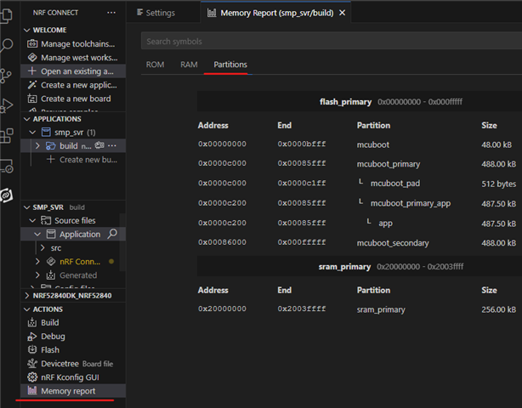
Task: Open build row more actions ellipsis
Action: pyautogui.click(x=112, y=145)
